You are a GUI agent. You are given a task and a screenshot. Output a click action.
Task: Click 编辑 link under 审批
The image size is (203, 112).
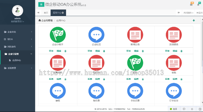pos(175,79)
